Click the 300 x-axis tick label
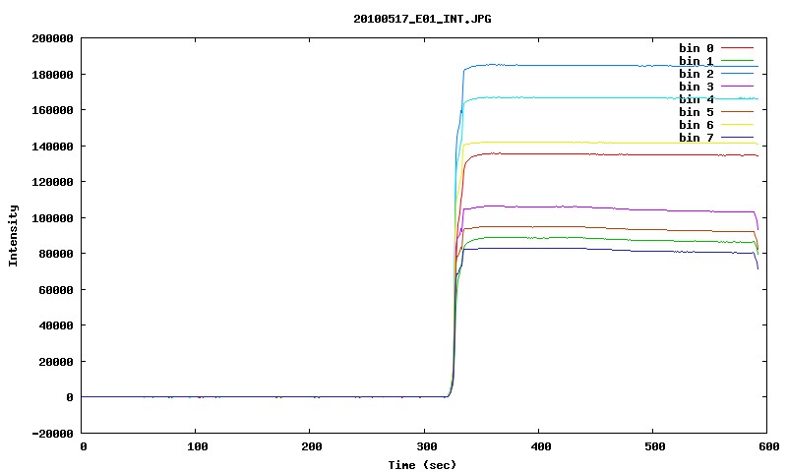Screen dimensions: 787x472 click(x=427, y=446)
